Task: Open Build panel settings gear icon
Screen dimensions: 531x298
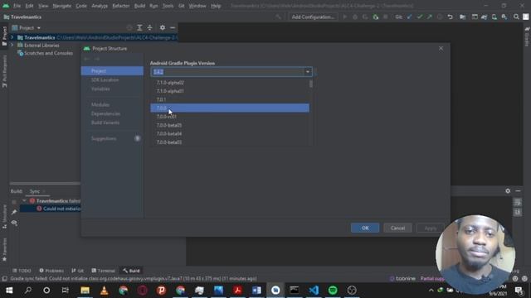Action: [508, 191]
